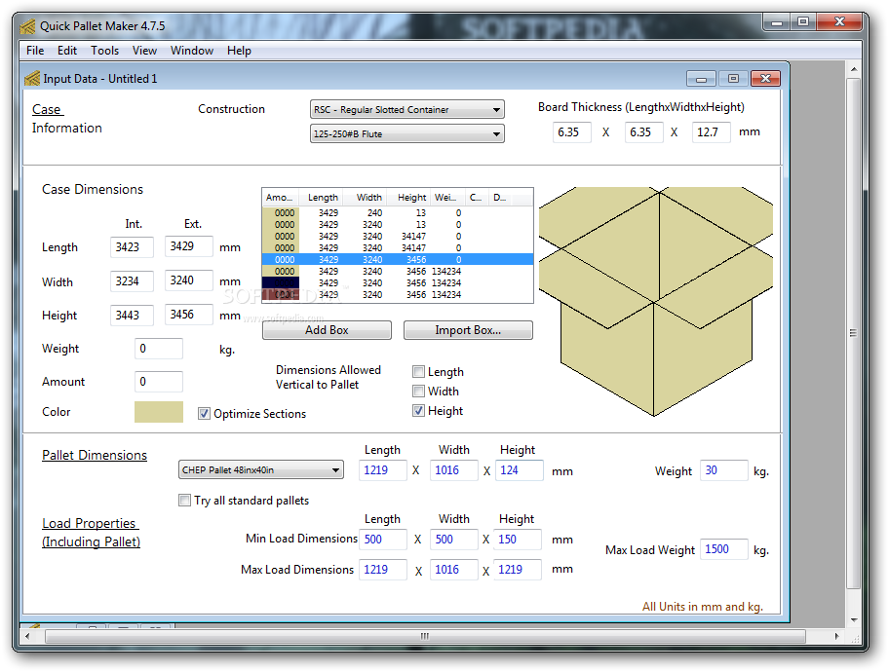Maximize the Input Data child window
The image size is (889, 672).
733,79
